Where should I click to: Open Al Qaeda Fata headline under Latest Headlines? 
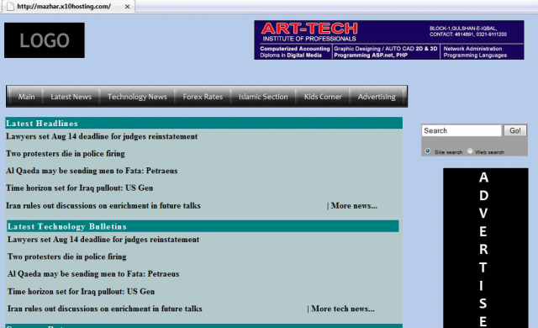[92, 171]
